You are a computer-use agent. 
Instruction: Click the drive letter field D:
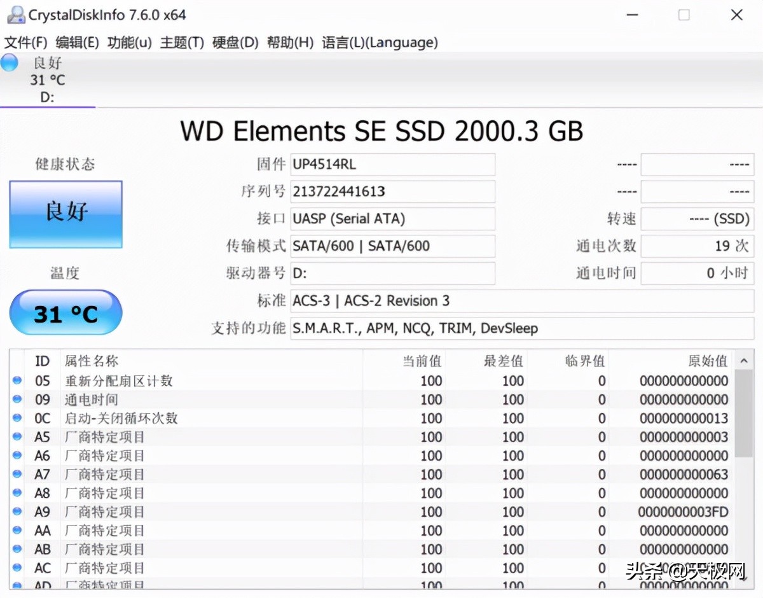click(x=392, y=274)
